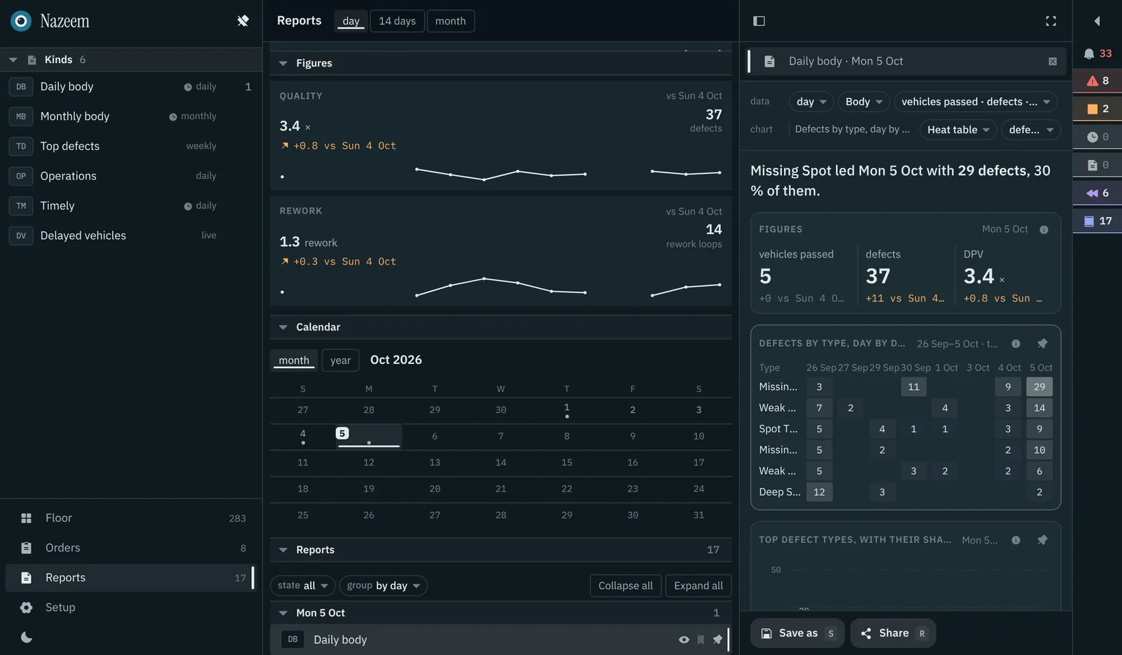Switch Reports range to month
This screenshot has width=1122, height=655.
pos(450,21)
